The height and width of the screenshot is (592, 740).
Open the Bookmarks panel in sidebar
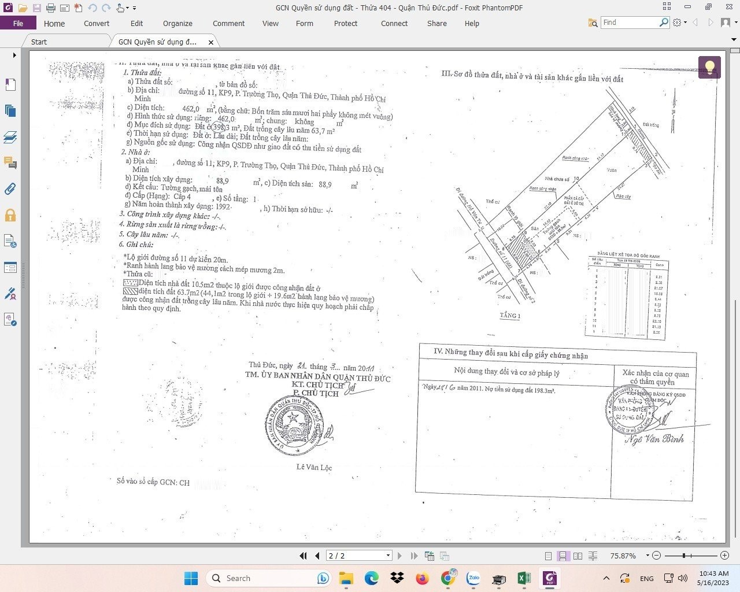[x=10, y=85]
